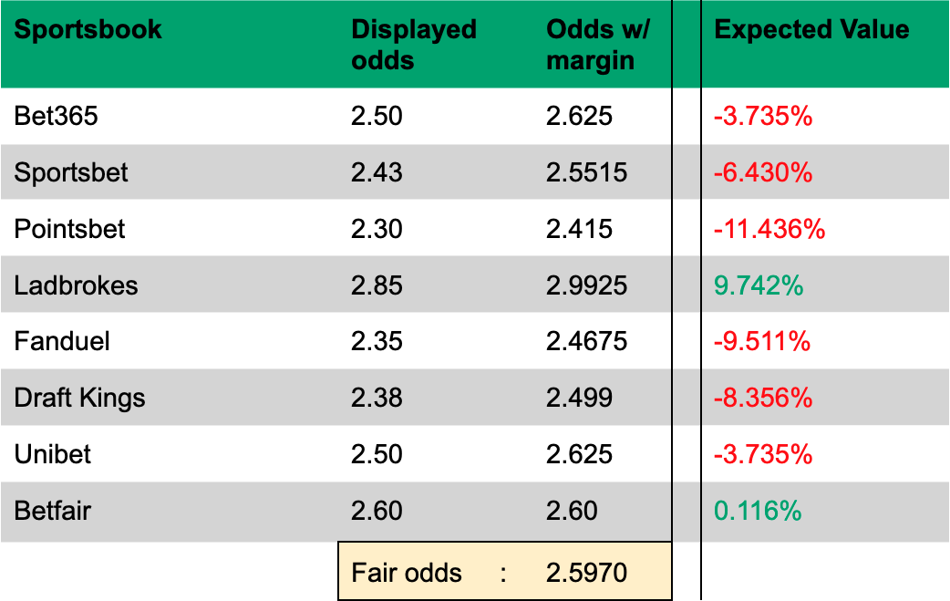Select the Sportsbet row name cell
The image size is (950, 601).
click(x=71, y=172)
